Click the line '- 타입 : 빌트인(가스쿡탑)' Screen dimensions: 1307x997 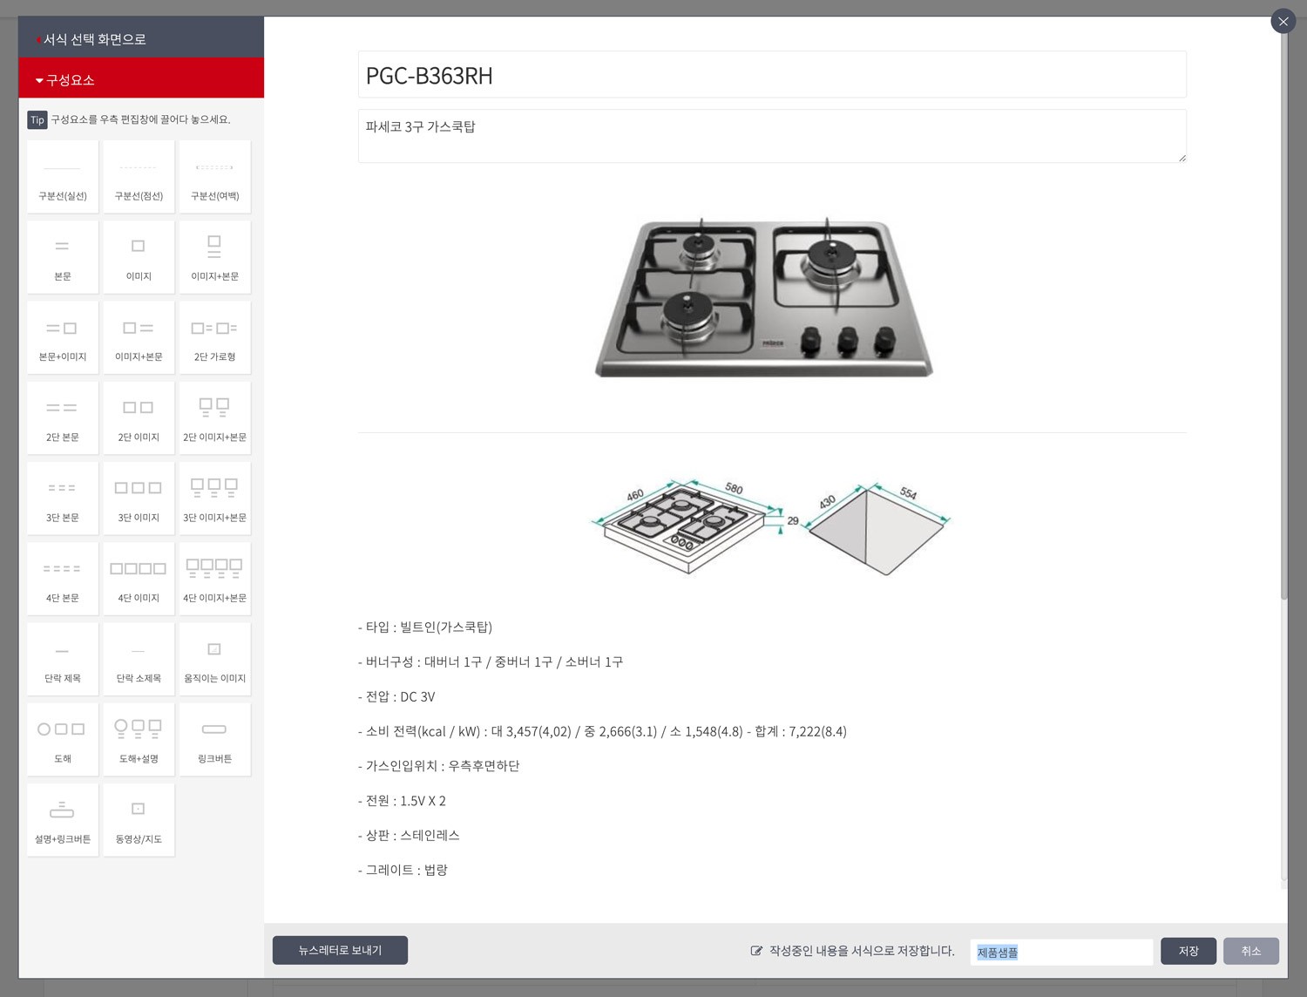(425, 627)
